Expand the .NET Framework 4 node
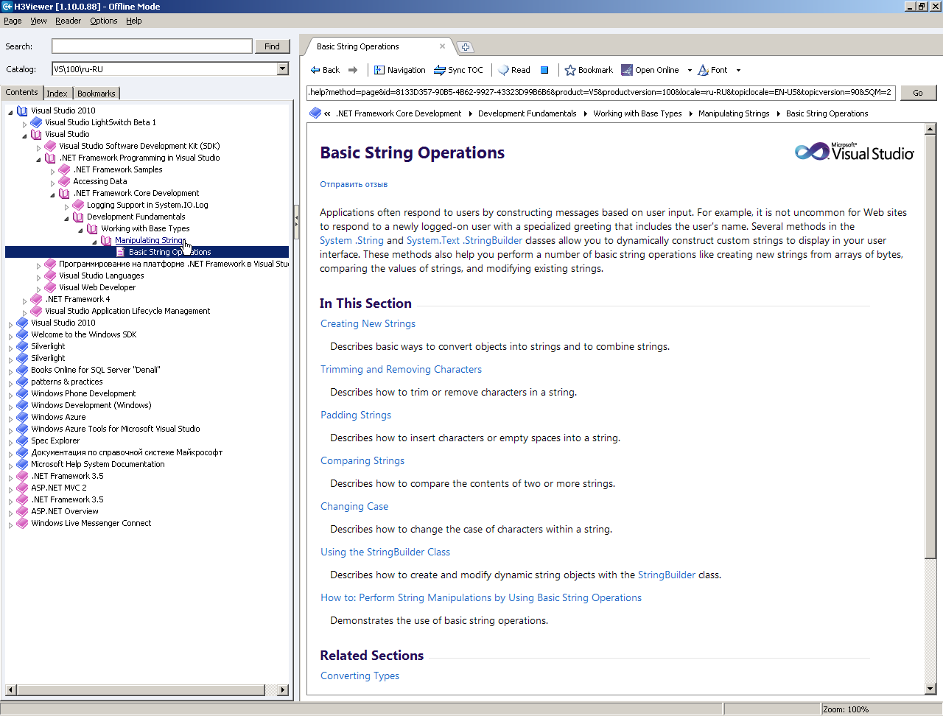943x716 pixels. [24, 301]
